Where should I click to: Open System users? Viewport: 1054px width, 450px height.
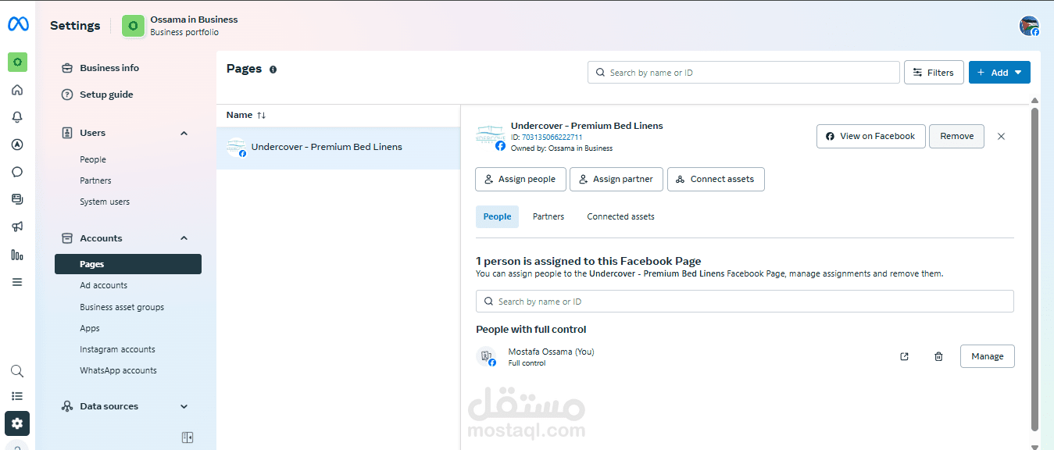105,202
